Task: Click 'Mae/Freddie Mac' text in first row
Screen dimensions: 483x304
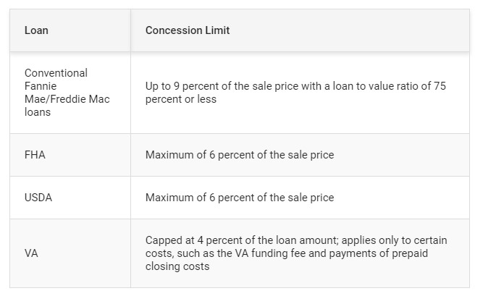Action: [67, 99]
